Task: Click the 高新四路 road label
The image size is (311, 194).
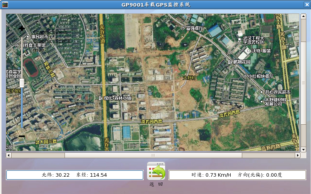Action: tap(271, 147)
